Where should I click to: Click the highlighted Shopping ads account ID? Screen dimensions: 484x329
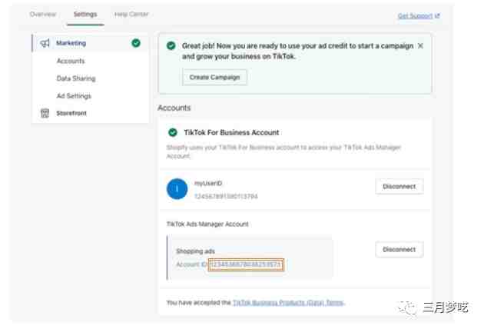pos(246,264)
